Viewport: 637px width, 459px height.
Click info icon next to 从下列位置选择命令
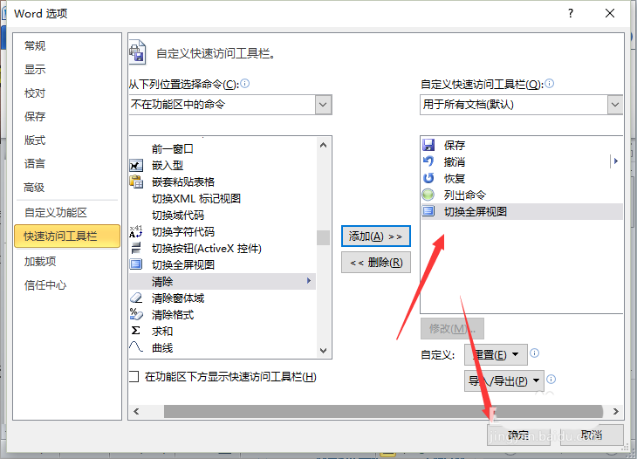tap(245, 83)
